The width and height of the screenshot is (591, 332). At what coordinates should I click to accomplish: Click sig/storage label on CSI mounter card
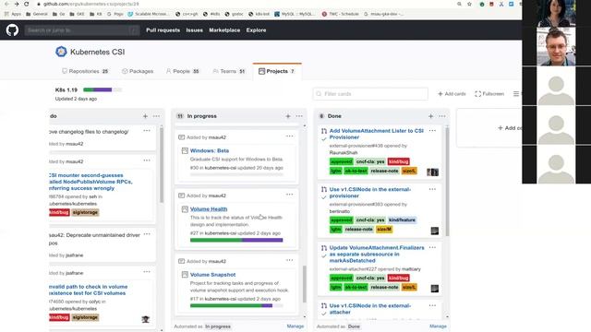[85, 212]
